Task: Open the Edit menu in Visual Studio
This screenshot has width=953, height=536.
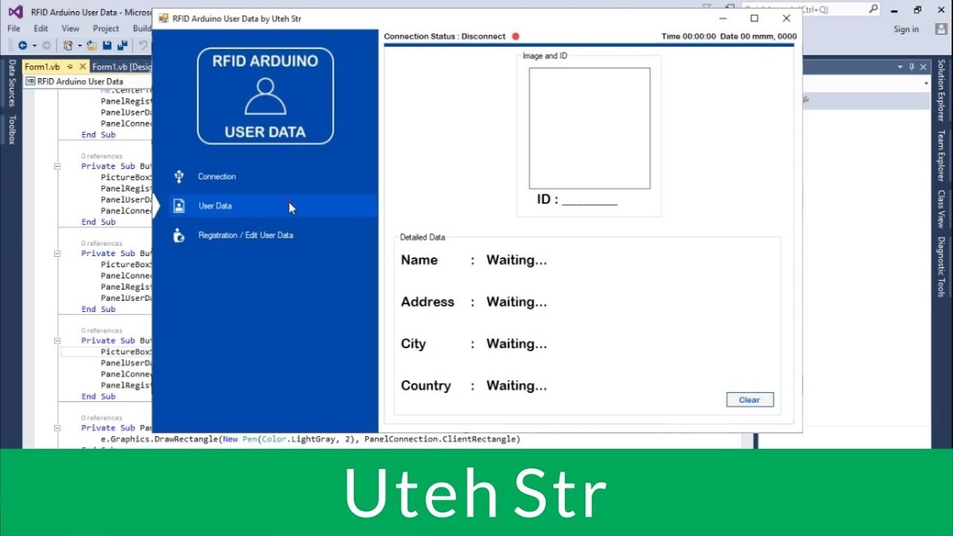Action: pyautogui.click(x=41, y=28)
